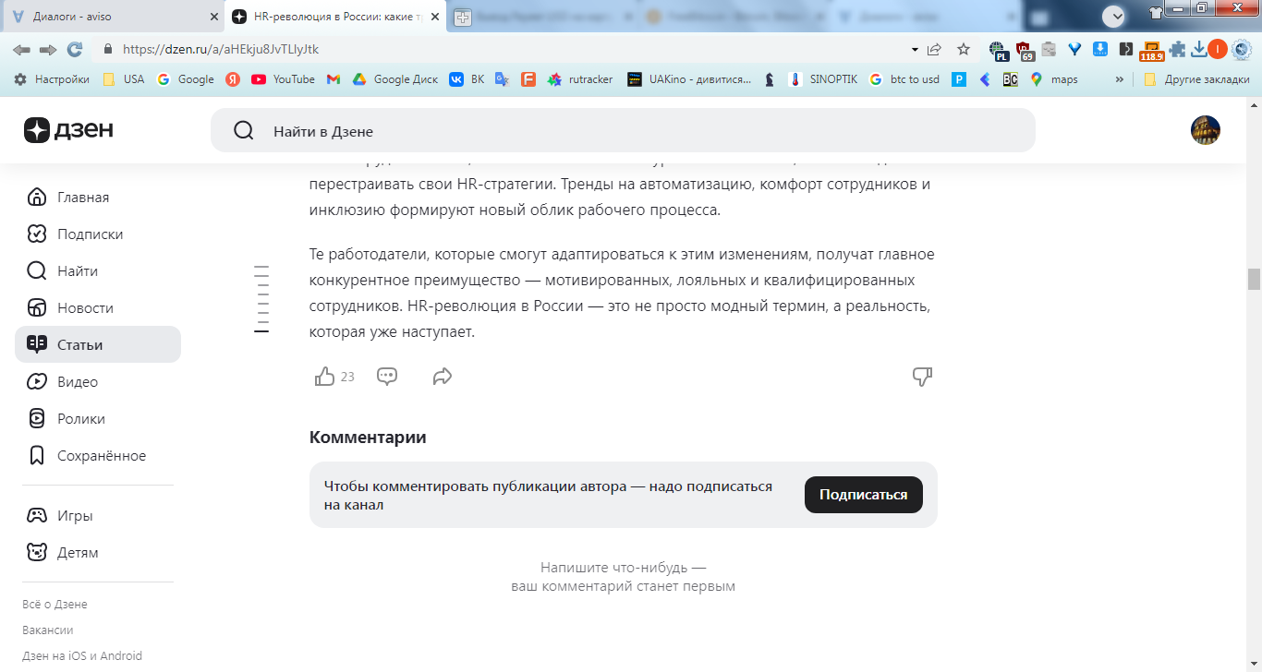Image resolution: width=1262 pixels, height=672 pixels.
Task: Click the browser forward arrow
Action: [x=48, y=49]
